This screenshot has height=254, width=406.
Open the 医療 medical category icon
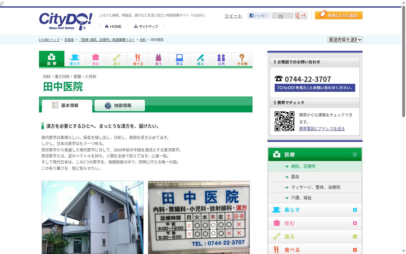52,59
